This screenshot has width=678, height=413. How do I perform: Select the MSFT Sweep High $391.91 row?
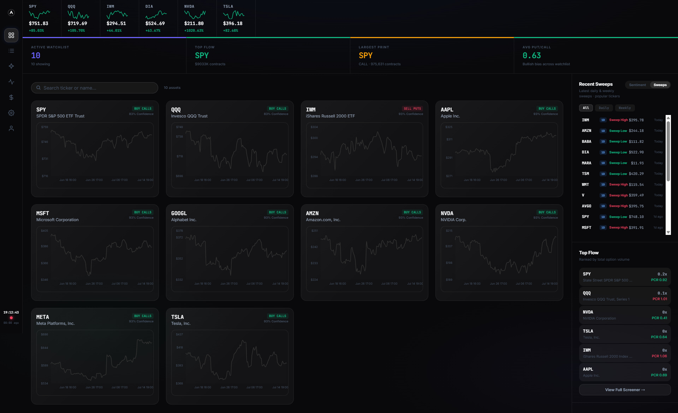(x=622, y=227)
